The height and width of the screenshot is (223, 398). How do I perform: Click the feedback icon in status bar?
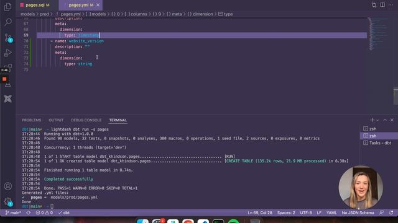381,213
